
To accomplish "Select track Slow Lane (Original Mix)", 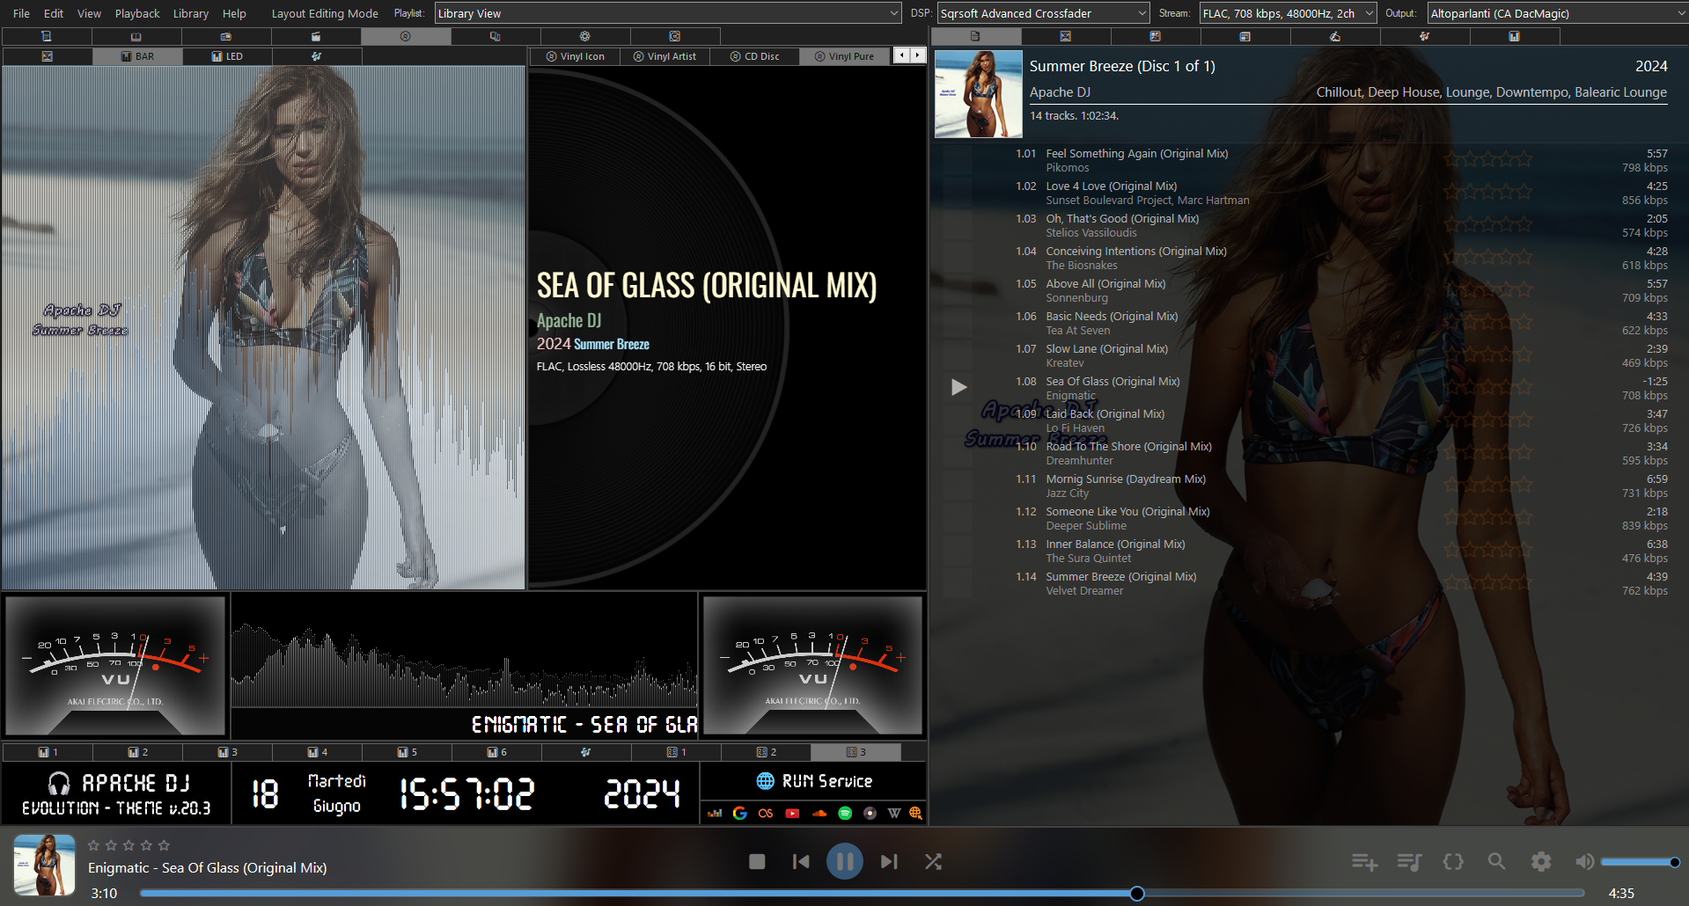I will [x=1106, y=348].
